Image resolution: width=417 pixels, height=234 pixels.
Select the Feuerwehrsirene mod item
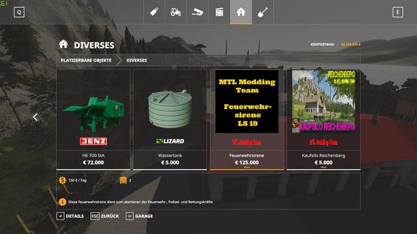(247, 120)
